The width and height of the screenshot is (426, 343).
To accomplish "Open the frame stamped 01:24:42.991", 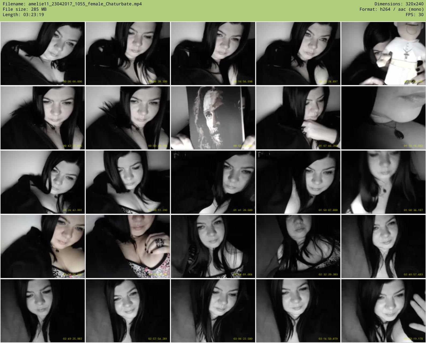I will coord(43,182).
